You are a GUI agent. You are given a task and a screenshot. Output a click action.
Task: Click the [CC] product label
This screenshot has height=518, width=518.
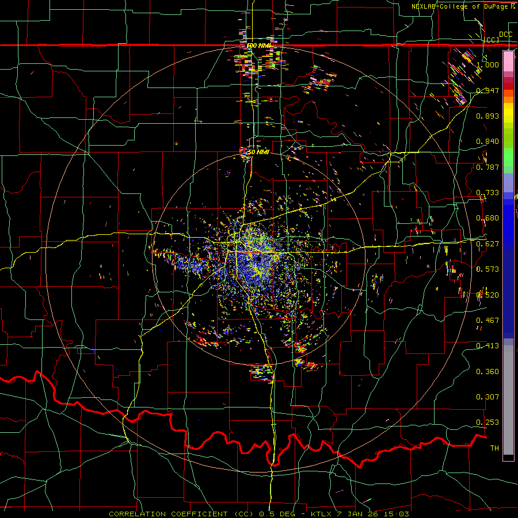tap(492, 40)
